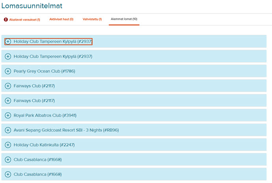272x183 pixels.
Task: Expand Holiday Club Katinkulta plus icon
Action: coord(8,145)
